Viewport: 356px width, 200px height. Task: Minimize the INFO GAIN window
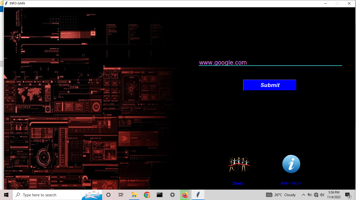point(326,3)
